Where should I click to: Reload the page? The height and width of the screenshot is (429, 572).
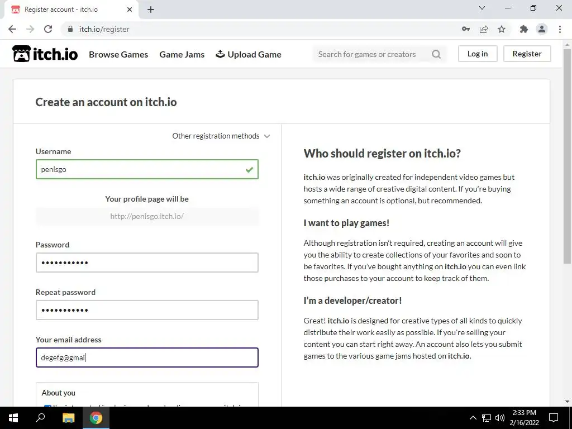point(48,29)
